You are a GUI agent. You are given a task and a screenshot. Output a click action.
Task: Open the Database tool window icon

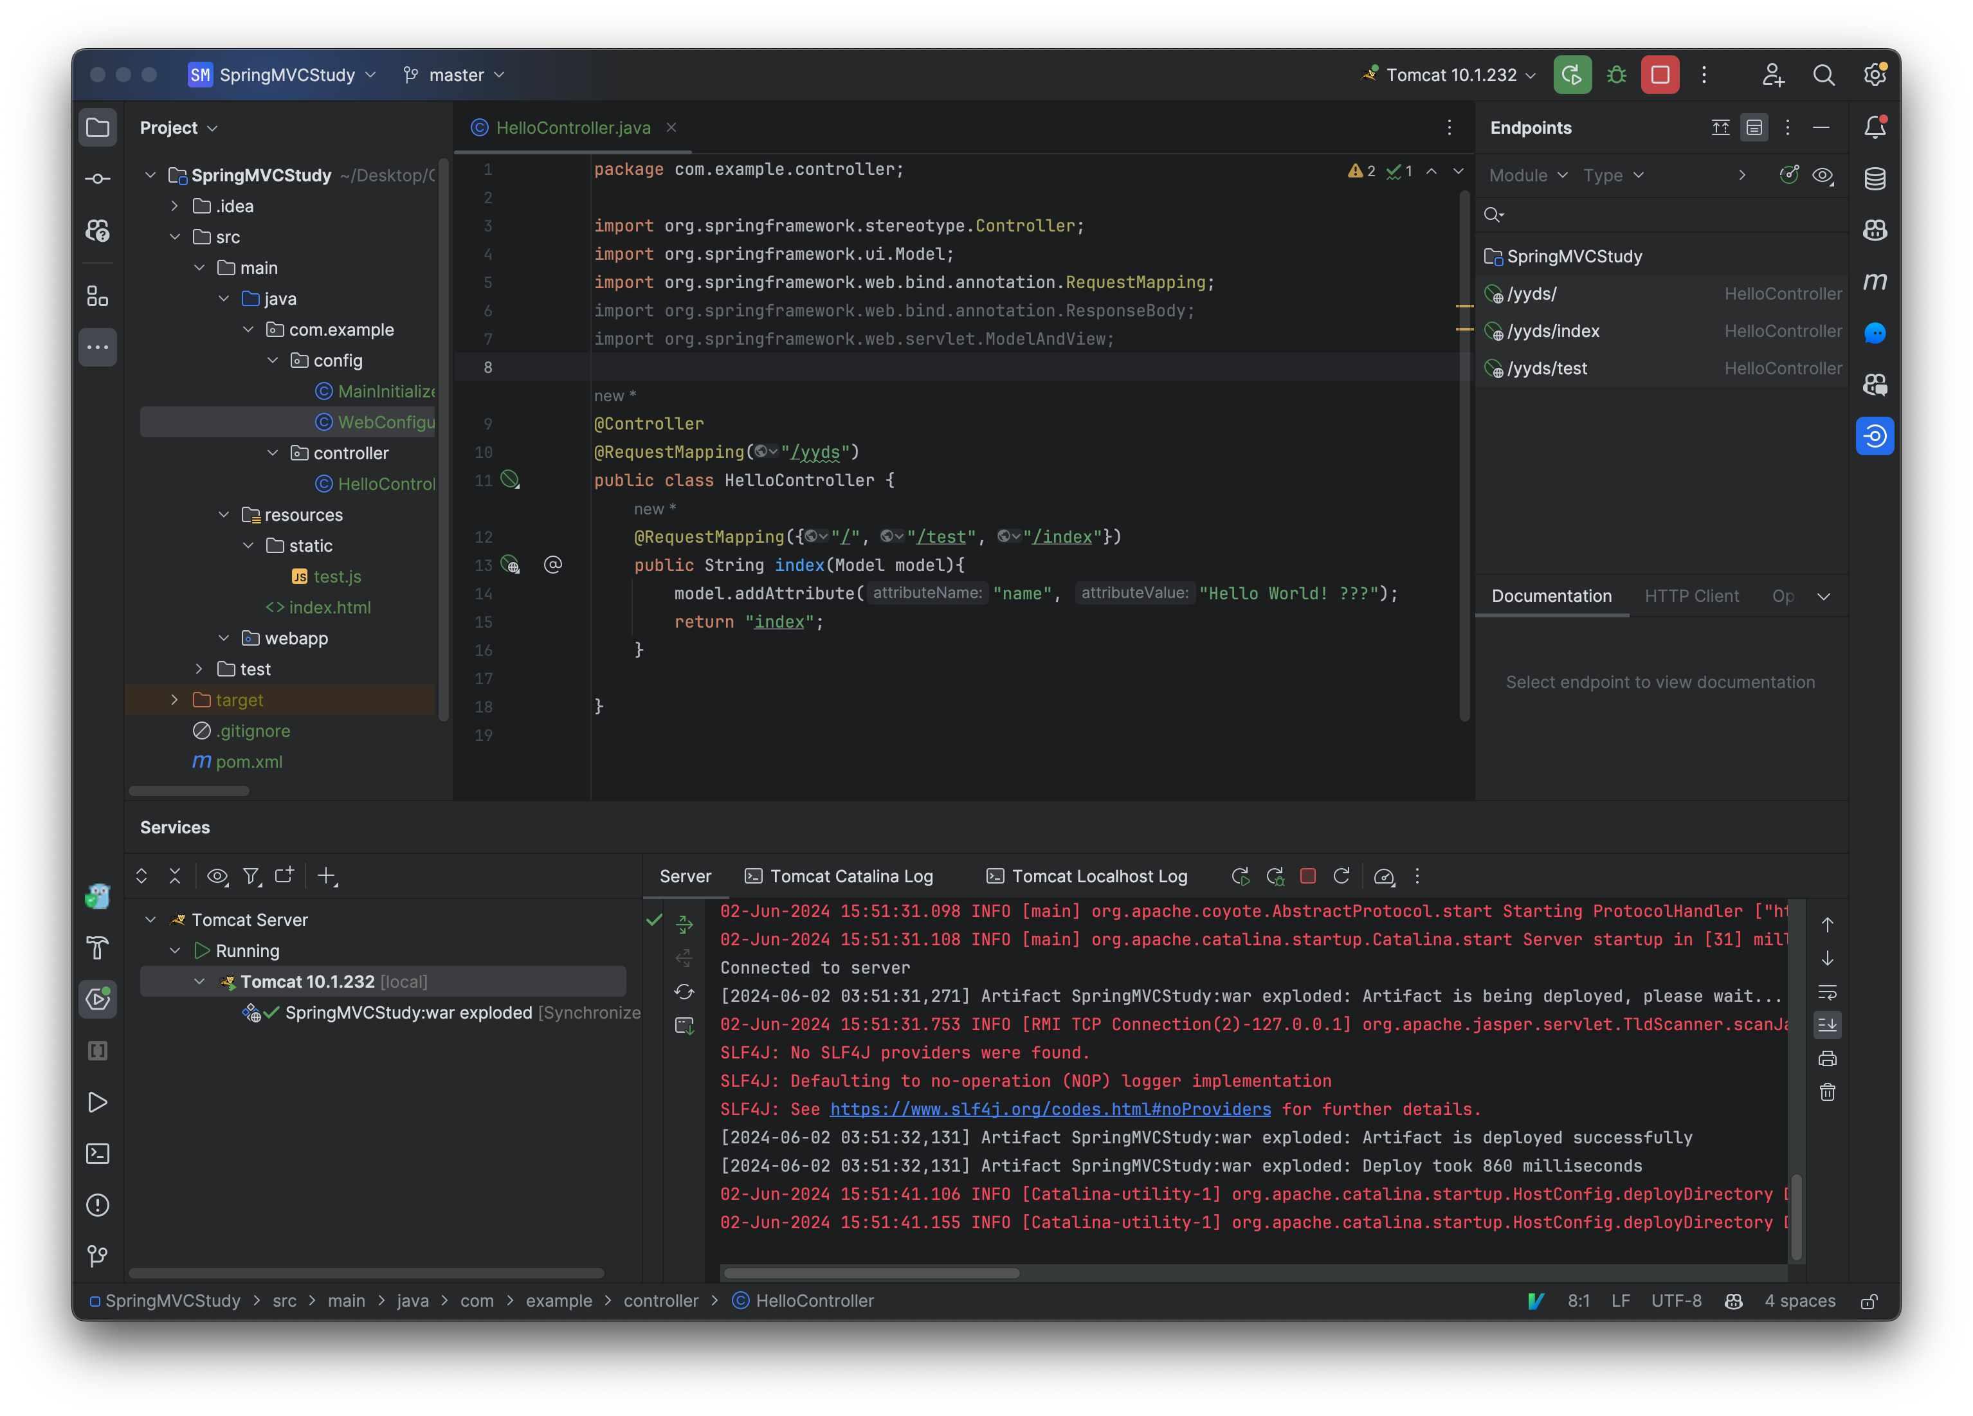(1875, 179)
